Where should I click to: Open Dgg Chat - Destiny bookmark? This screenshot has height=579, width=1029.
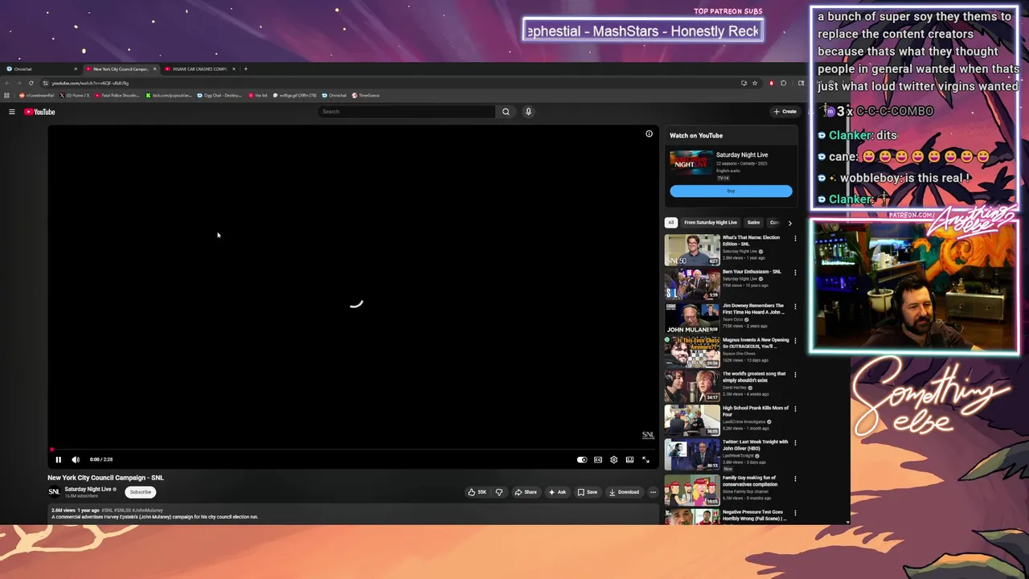219,95
